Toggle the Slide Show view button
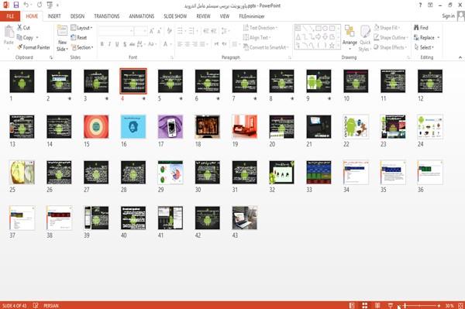This screenshot has height=309, width=465. pyautogui.click(x=391, y=305)
